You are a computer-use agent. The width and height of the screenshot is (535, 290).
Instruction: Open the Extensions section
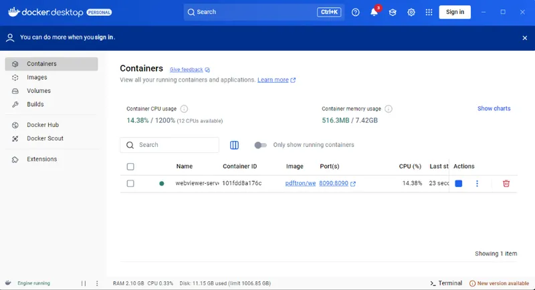(51, 159)
